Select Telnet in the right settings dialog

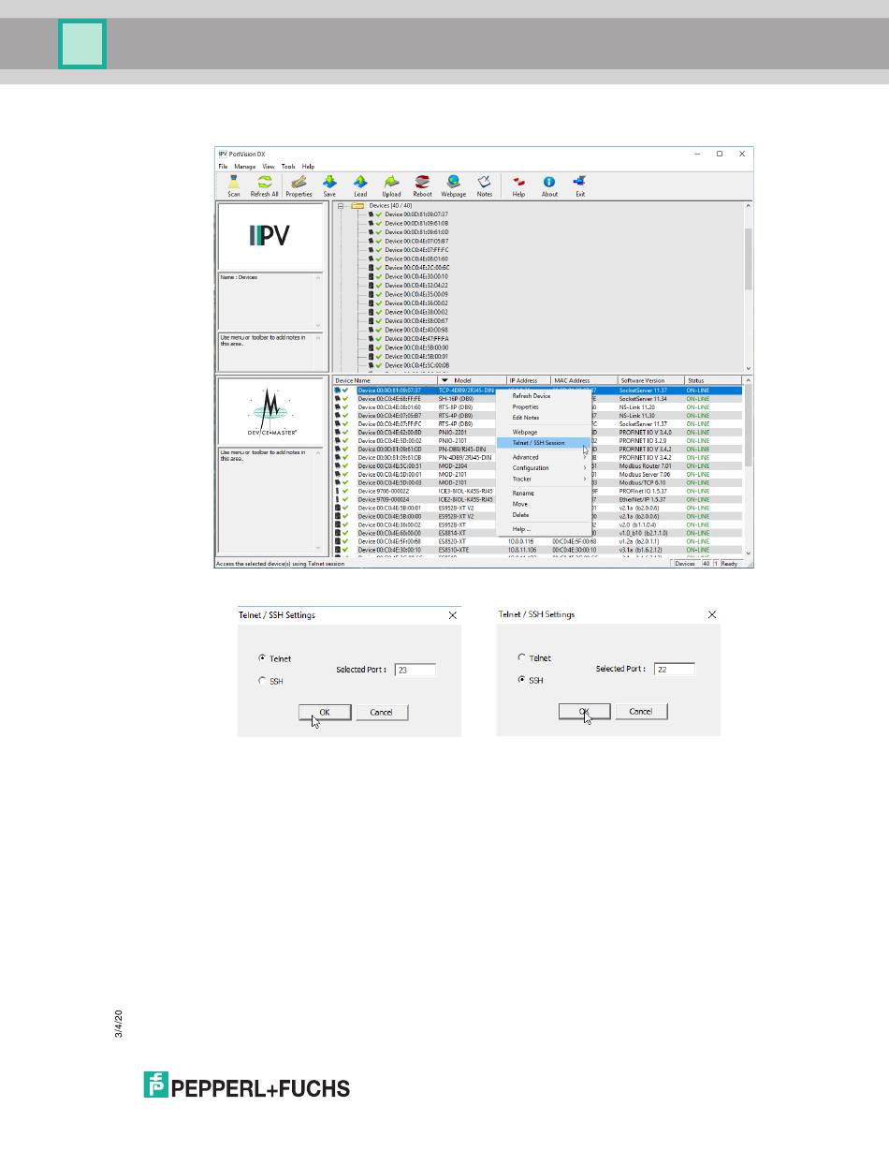point(522,657)
